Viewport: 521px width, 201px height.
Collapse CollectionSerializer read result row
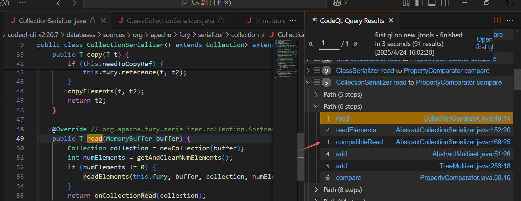click(308, 82)
